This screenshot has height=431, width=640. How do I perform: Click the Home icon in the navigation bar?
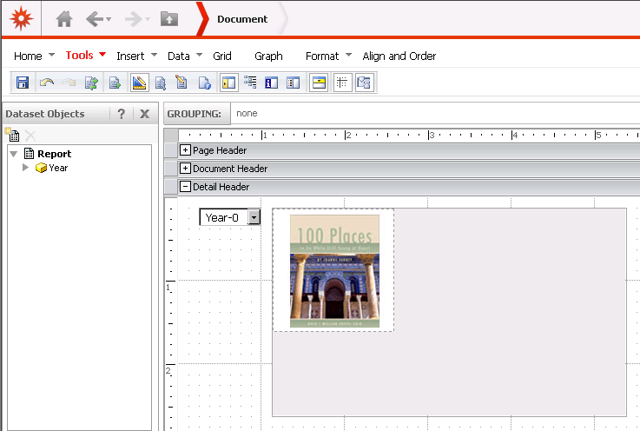point(64,18)
